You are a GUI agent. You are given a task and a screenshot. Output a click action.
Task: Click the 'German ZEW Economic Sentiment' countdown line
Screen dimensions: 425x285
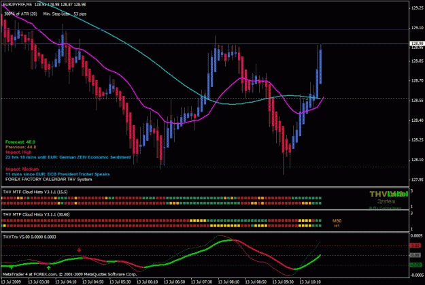(68, 157)
